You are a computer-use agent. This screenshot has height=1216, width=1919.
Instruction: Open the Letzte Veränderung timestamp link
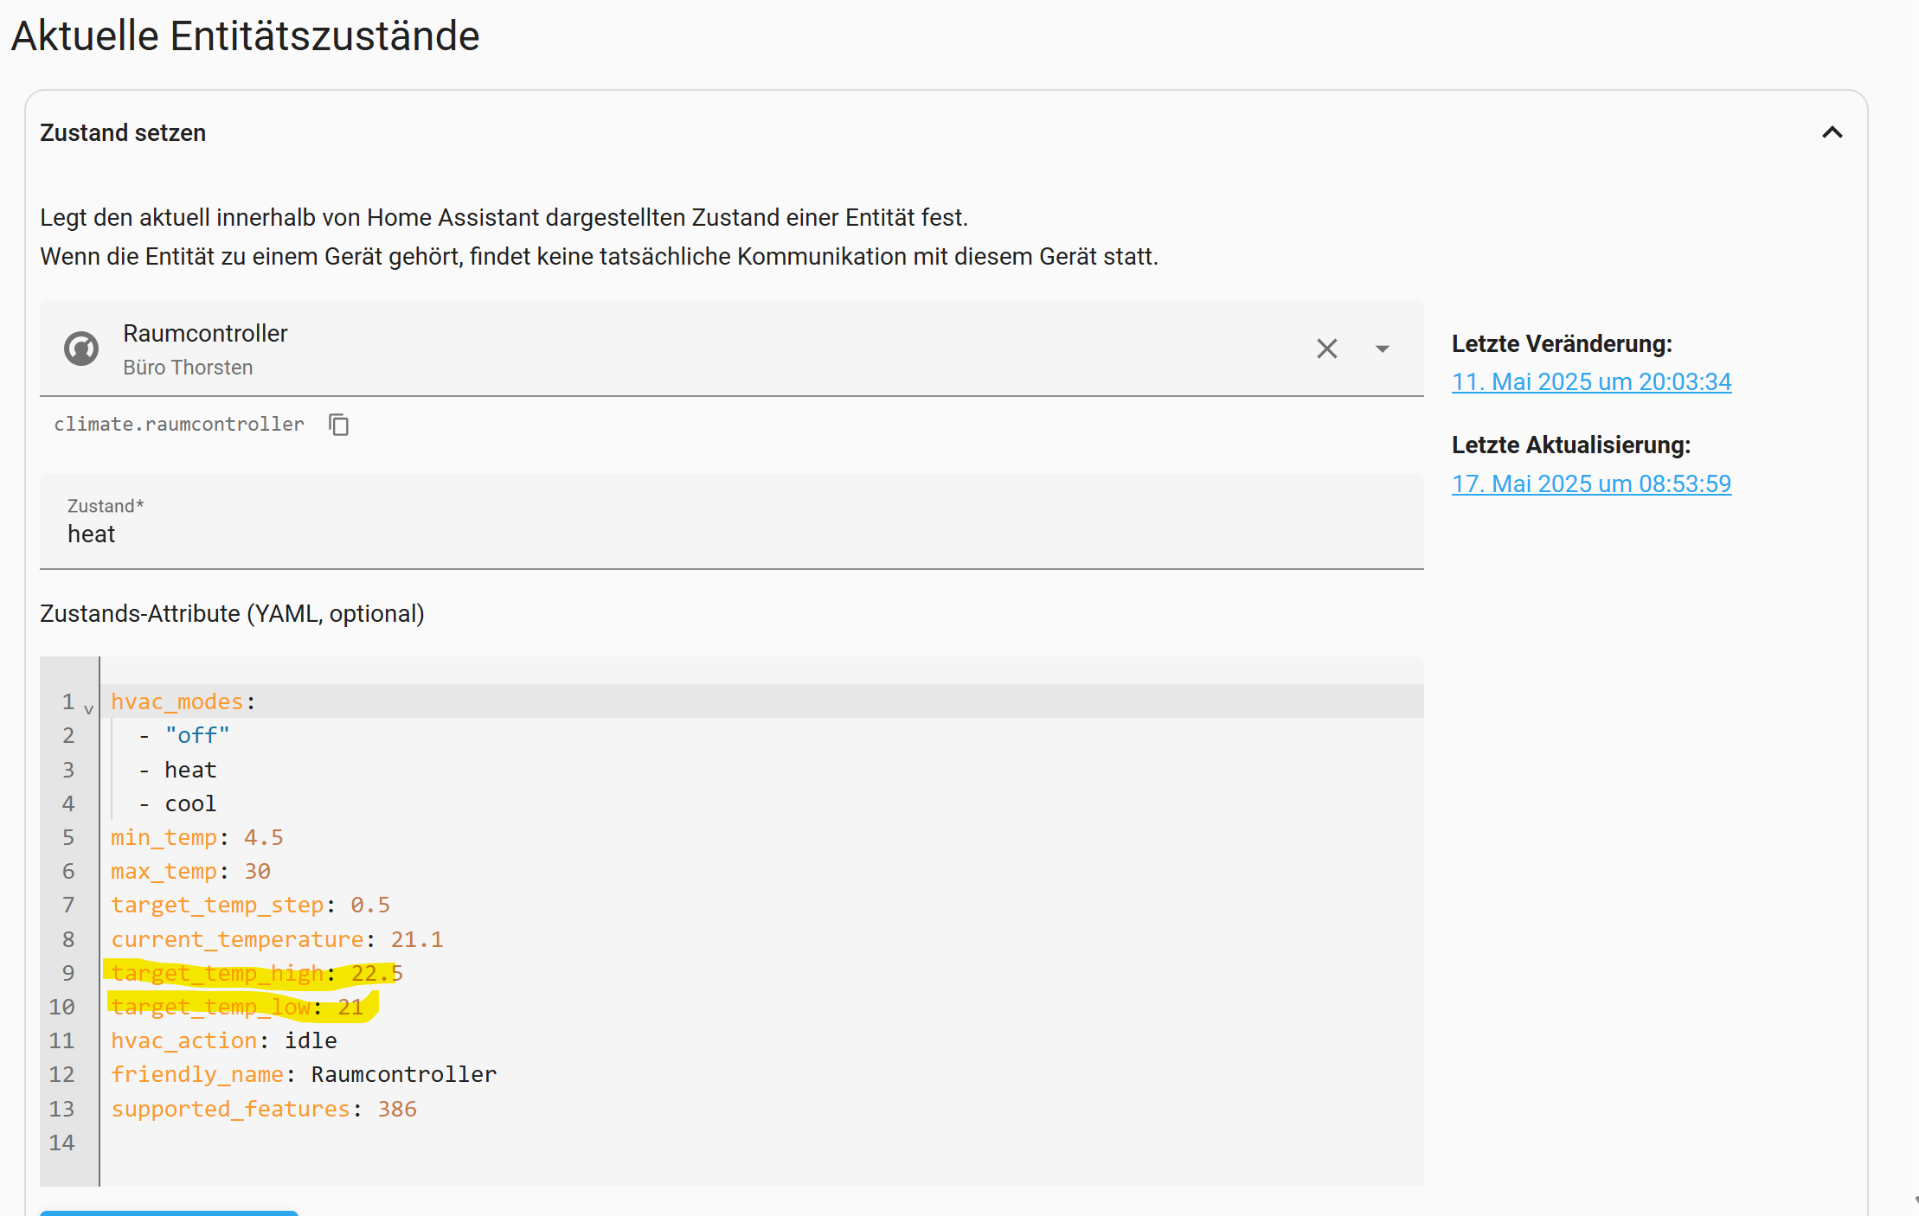coord(1590,381)
